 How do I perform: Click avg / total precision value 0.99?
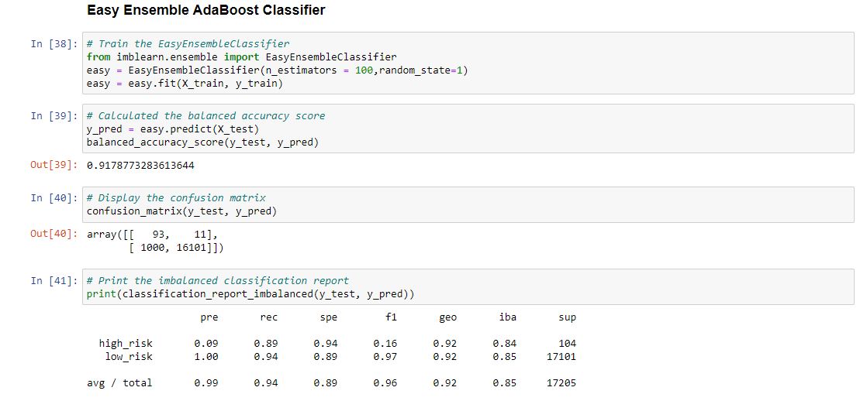pyautogui.click(x=206, y=382)
